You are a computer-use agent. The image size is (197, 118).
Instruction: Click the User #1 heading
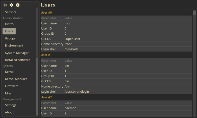pos(46,55)
